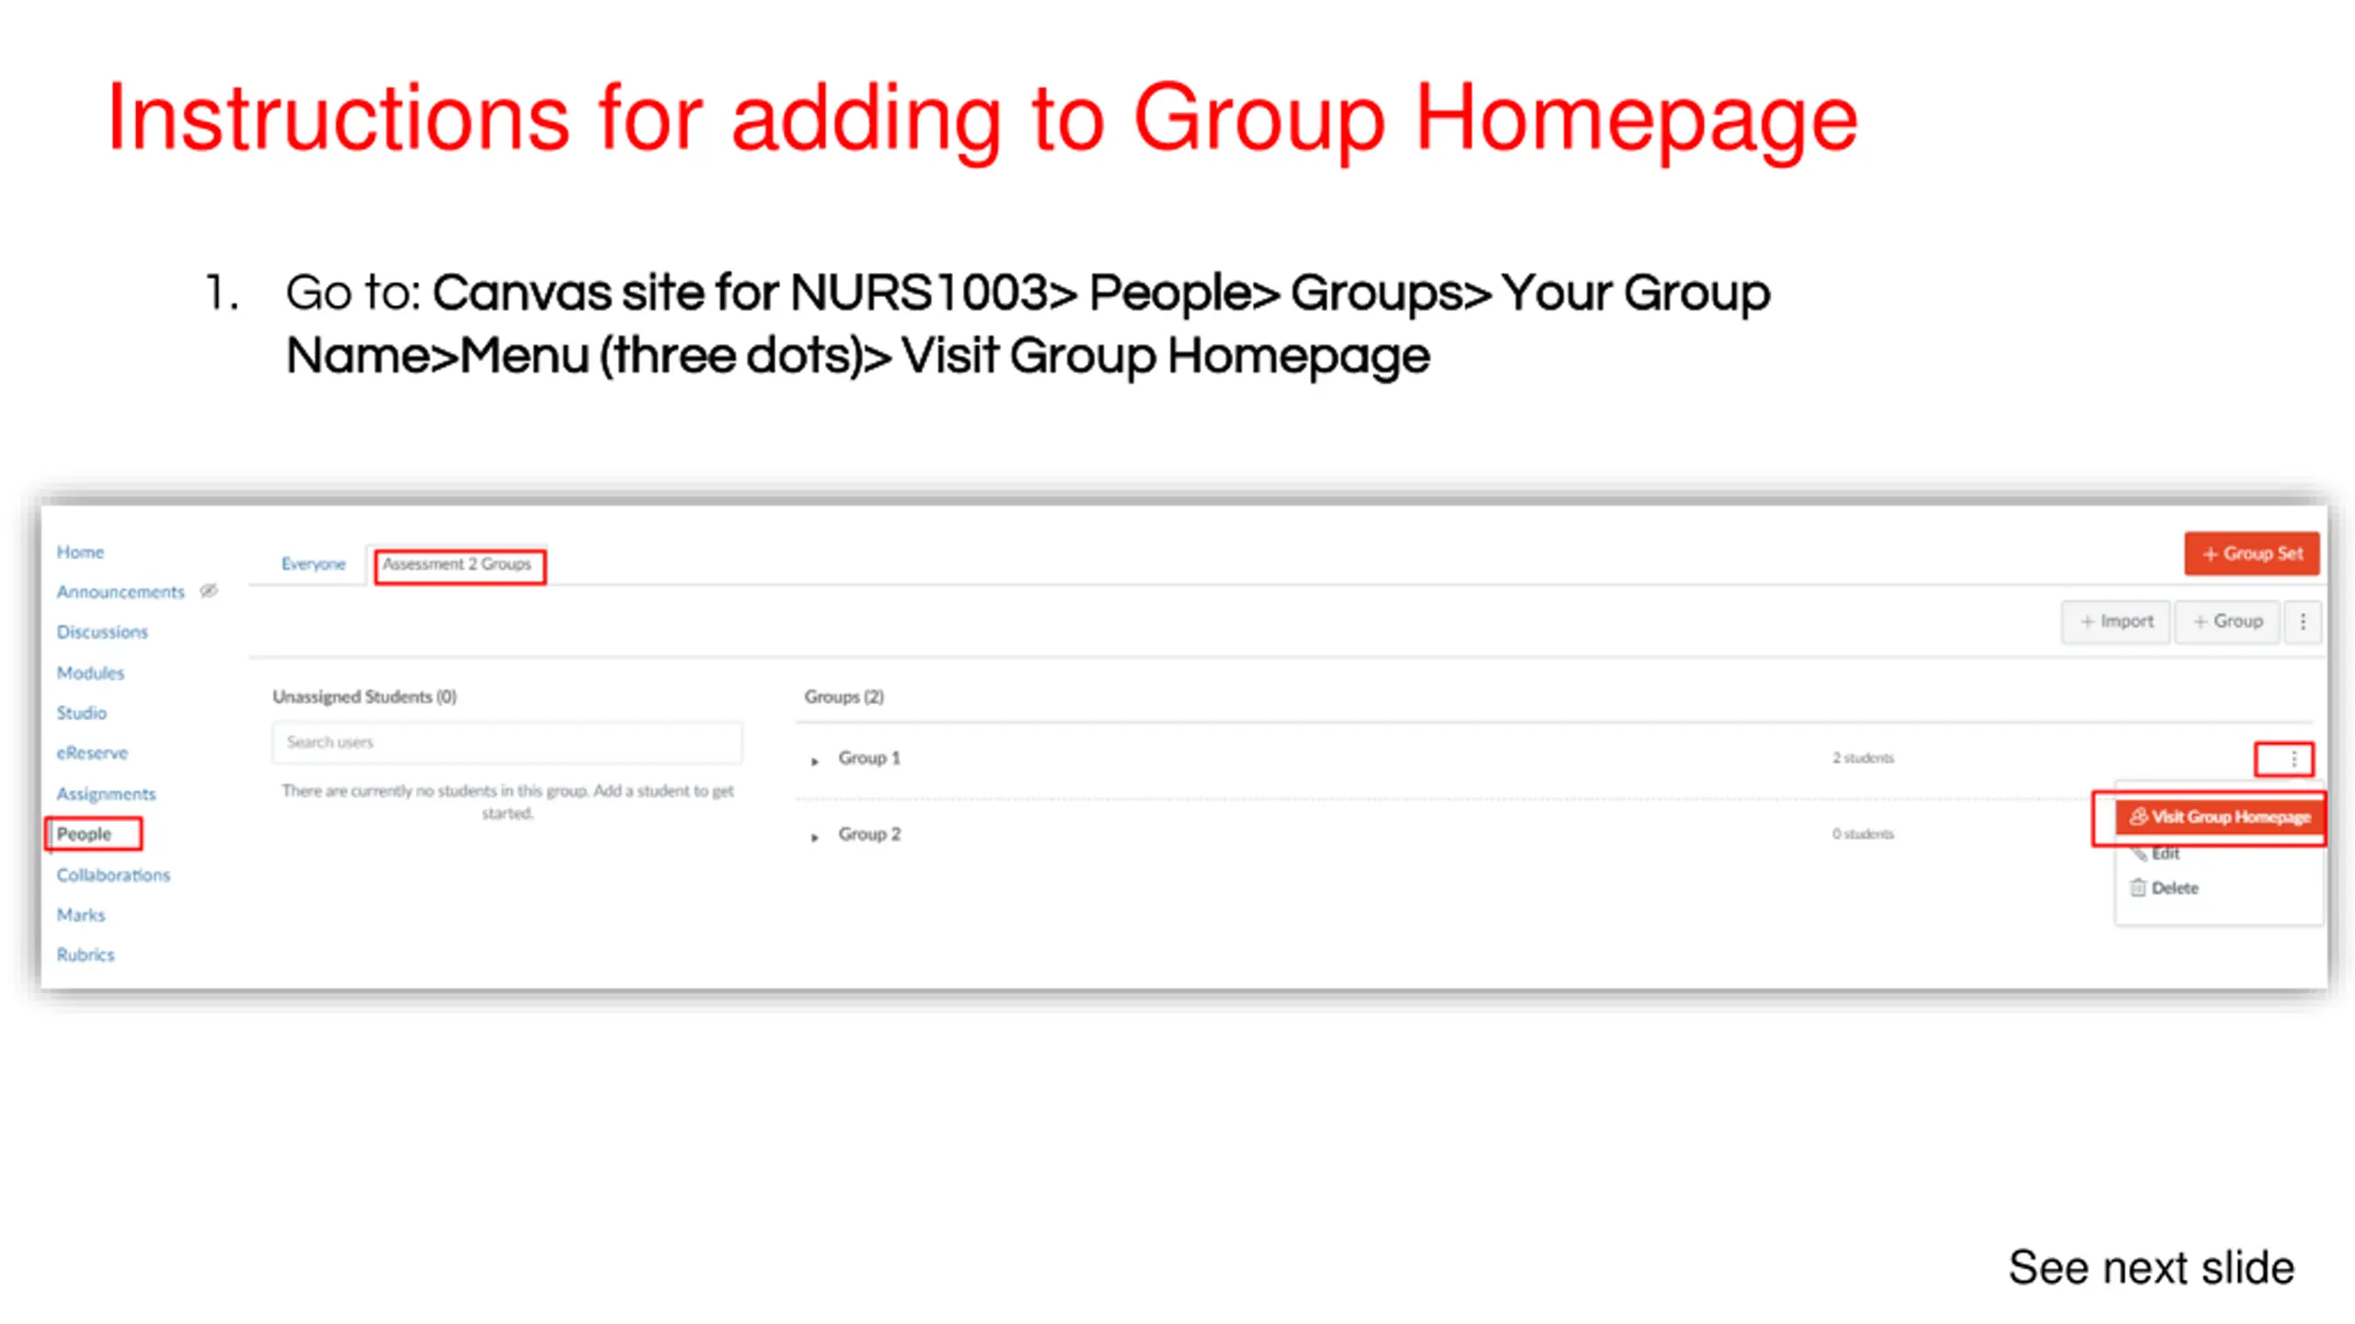Choose Visit Group Homepage menu option

point(2219,816)
